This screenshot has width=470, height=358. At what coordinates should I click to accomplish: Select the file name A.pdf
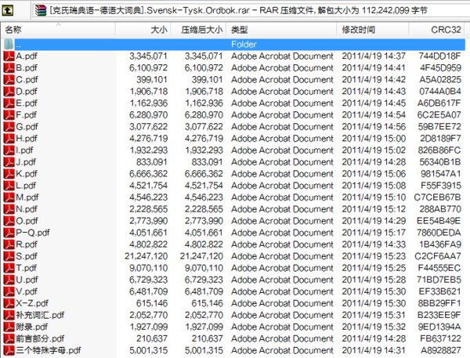[27, 56]
